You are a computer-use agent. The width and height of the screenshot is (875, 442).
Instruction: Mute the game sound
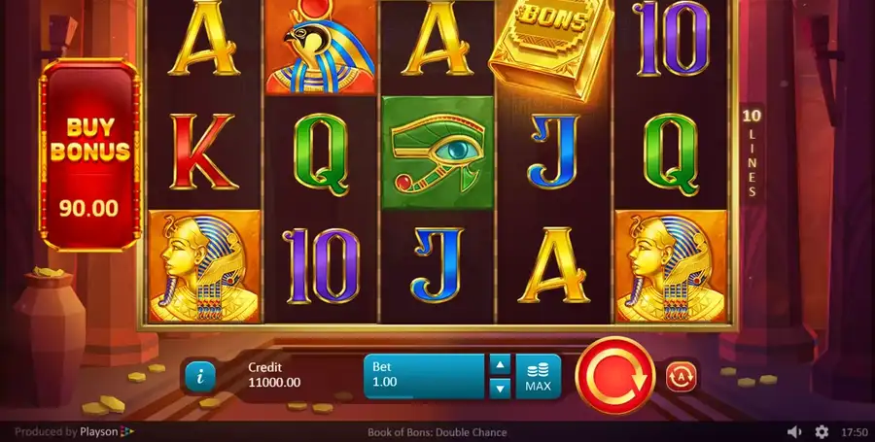click(793, 432)
